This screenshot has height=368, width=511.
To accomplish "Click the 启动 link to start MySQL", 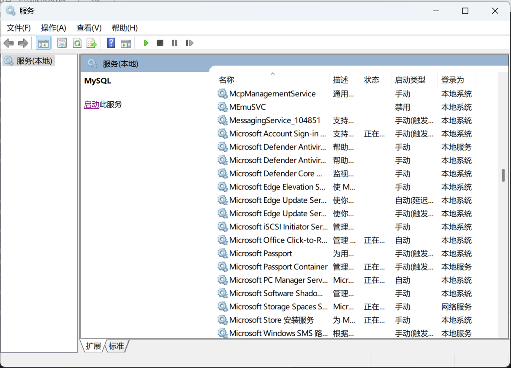I will [x=91, y=104].
